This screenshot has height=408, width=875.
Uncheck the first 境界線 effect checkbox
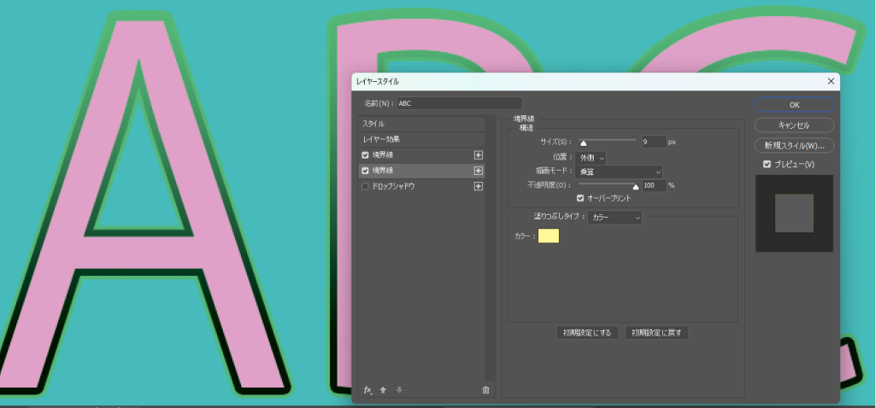pos(366,155)
